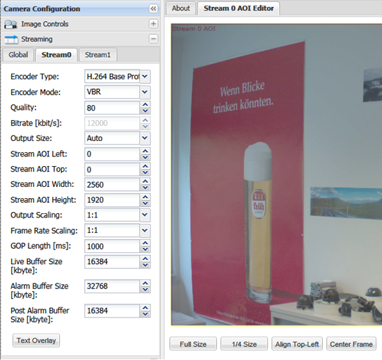
Task: Open the Frame Rate Scaling dropdown
Action: (x=145, y=230)
